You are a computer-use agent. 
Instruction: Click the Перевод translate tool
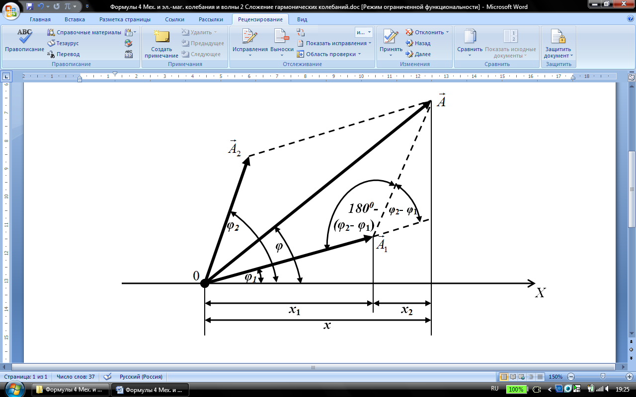pyautogui.click(x=64, y=54)
